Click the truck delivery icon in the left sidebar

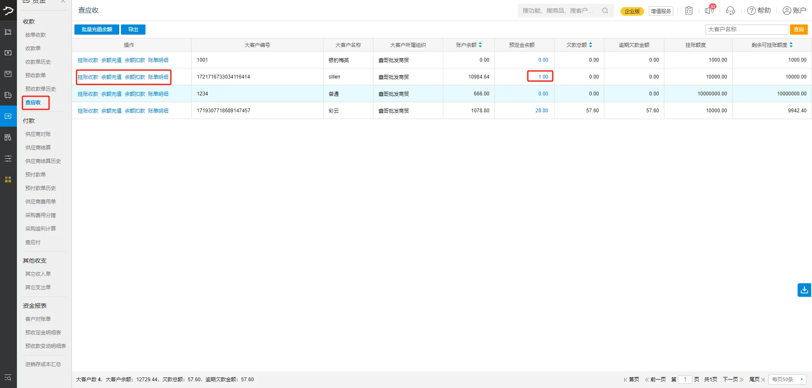point(8,95)
